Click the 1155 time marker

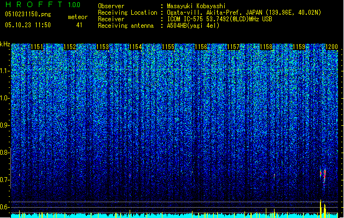click(x=168, y=47)
